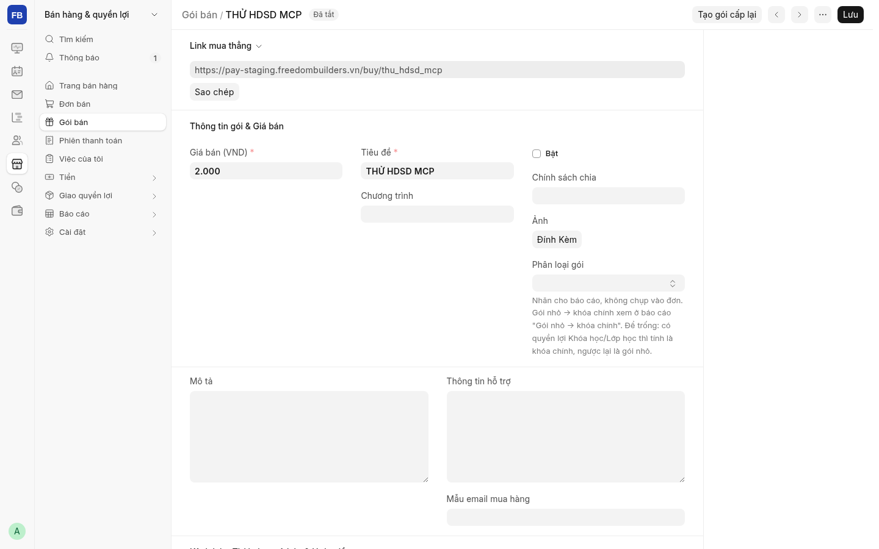Screen dimensions: 879x549
Task: Open the contacts people icon in left rail
Action: click(x=17, y=141)
